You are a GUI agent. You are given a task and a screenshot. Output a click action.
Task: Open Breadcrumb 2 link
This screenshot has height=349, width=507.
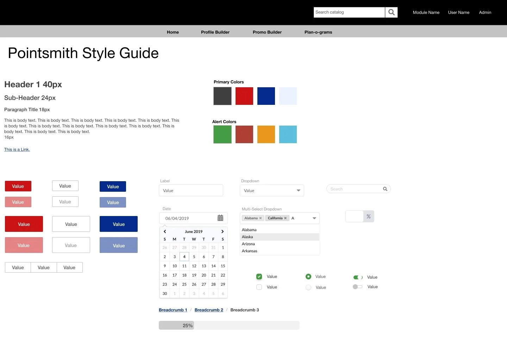(x=209, y=310)
